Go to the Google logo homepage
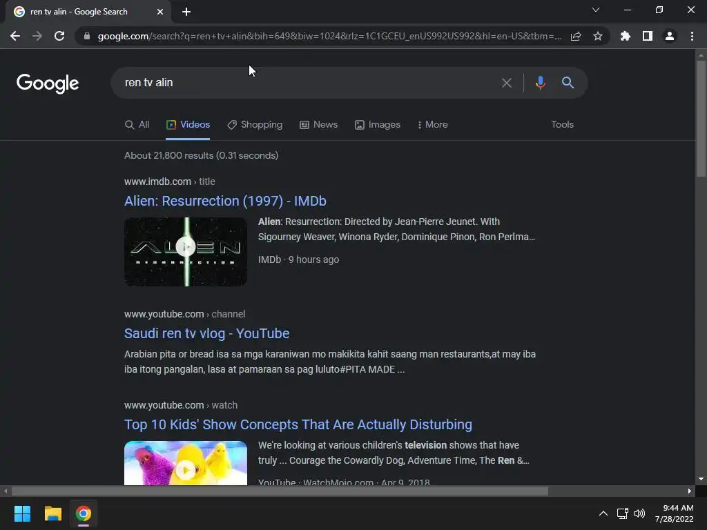This screenshot has width=707, height=530. coord(48,83)
